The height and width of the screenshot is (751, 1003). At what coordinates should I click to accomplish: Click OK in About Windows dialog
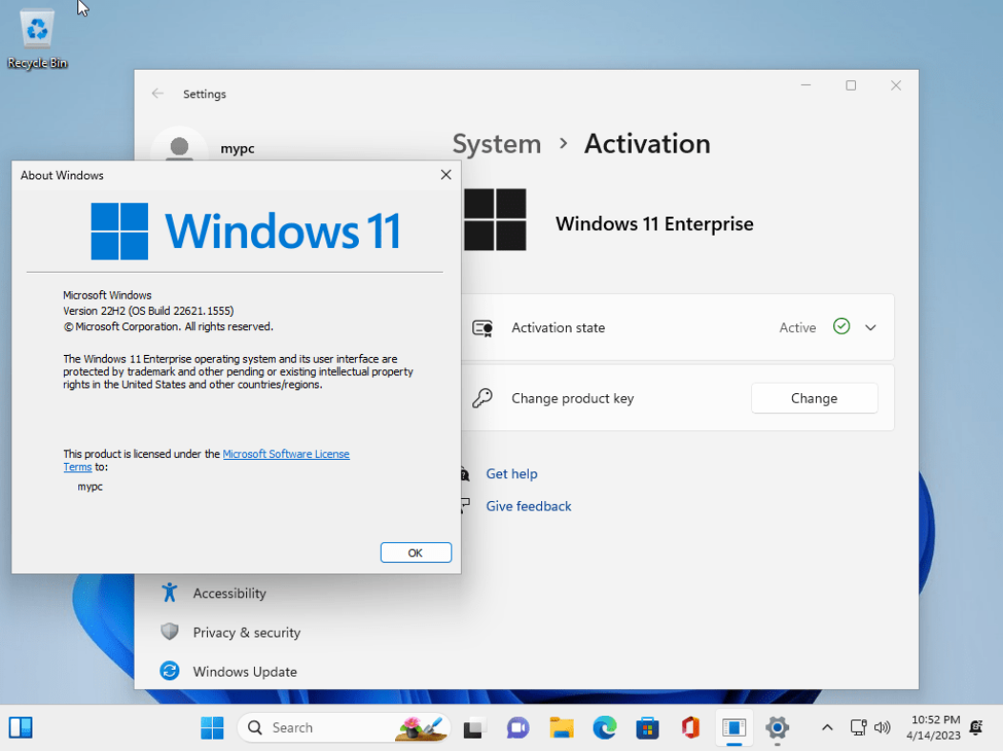pos(416,553)
